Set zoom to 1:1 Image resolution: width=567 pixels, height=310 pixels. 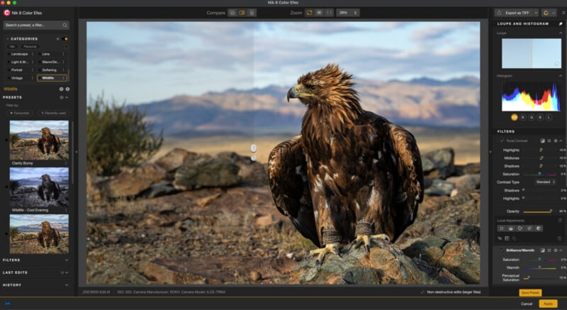[330, 13]
